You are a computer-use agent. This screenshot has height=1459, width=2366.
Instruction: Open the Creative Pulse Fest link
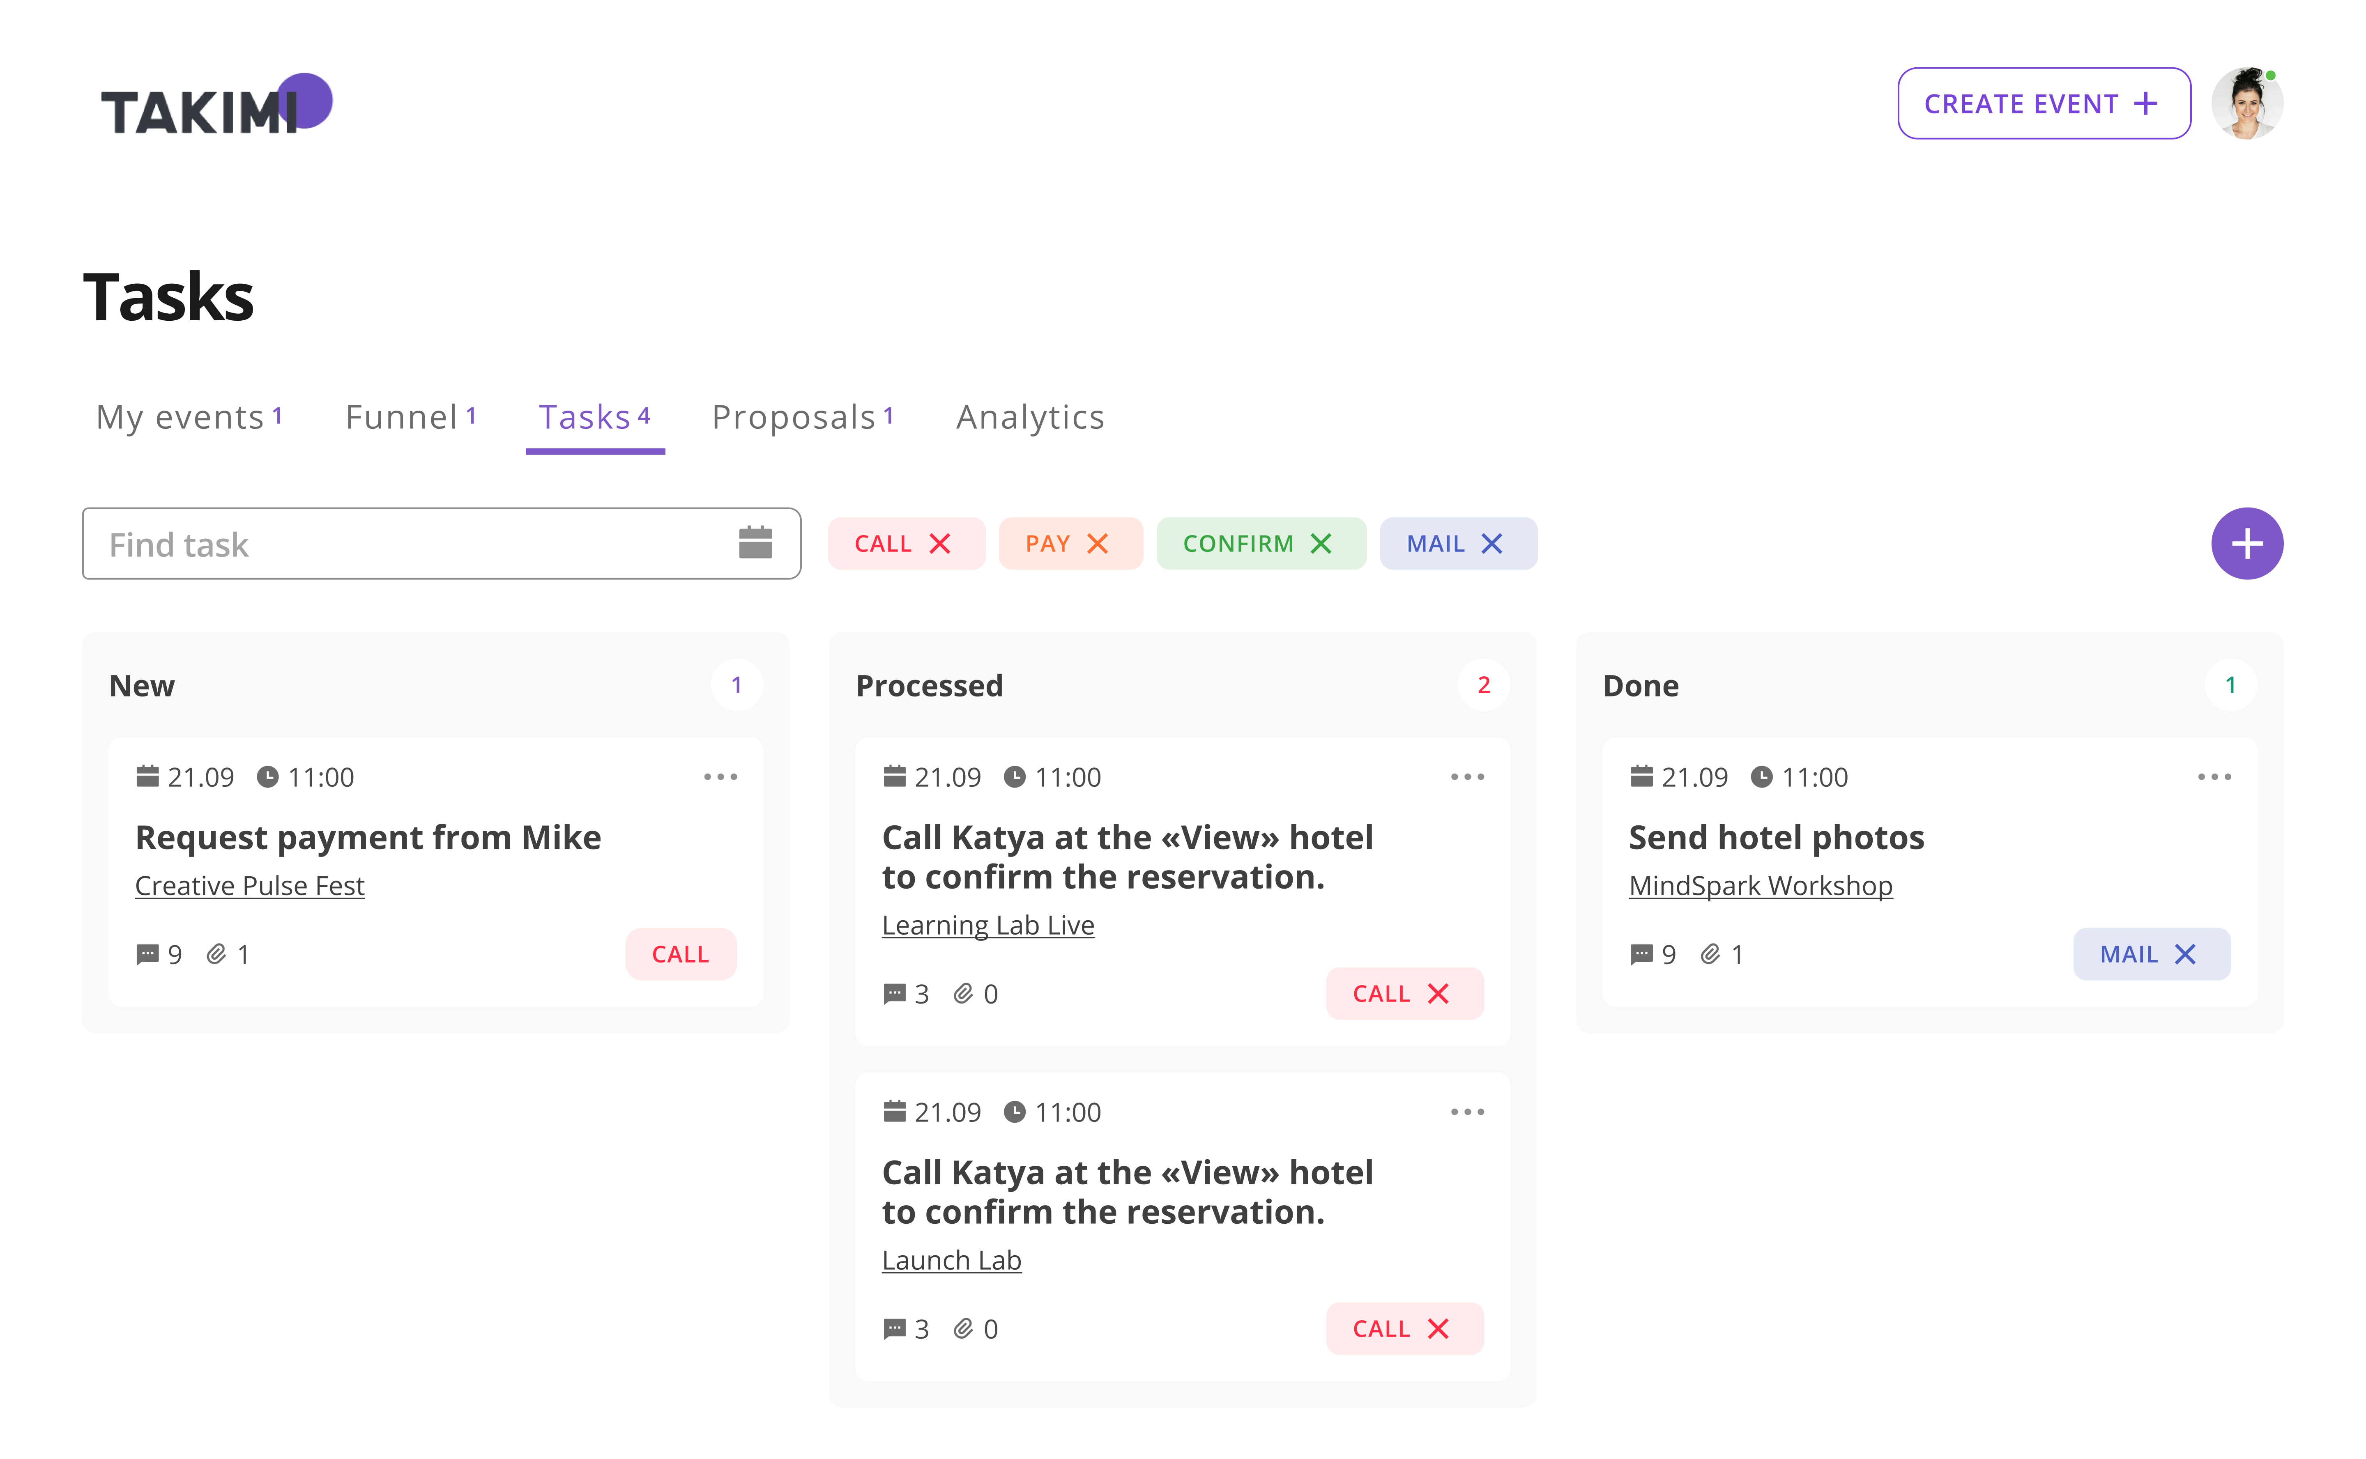click(x=250, y=886)
